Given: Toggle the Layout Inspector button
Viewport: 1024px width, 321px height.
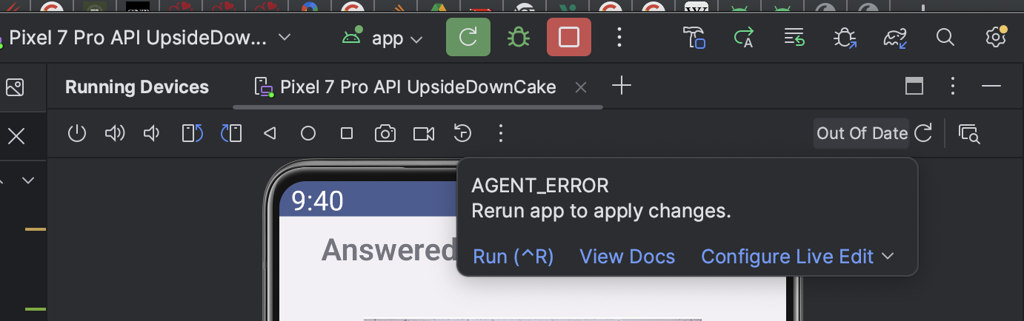Looking at the screenshot, I should [969, 133].
